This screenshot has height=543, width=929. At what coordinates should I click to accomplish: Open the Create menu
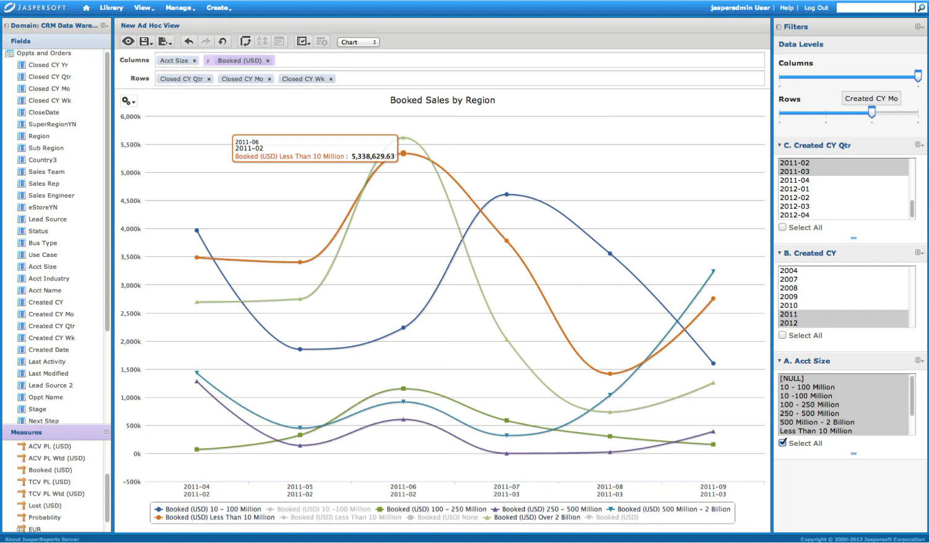(x=219, y=8)
